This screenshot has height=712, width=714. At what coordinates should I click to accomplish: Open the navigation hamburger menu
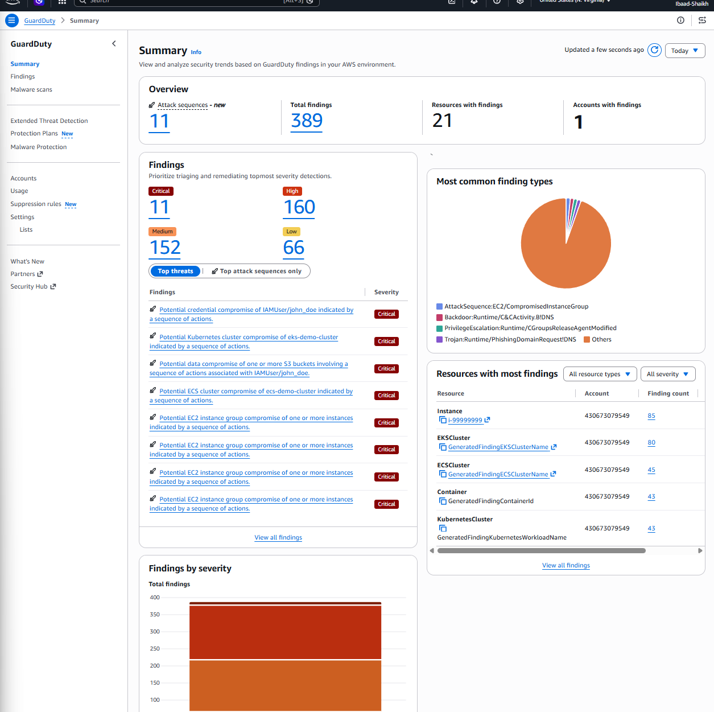[11, 20]
